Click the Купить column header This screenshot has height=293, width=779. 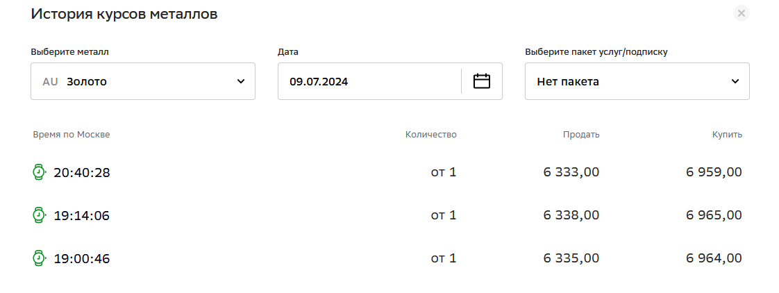point(727,135)
